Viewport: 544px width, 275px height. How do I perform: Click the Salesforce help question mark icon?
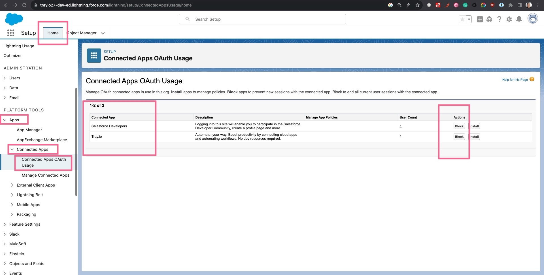(499, 19)
